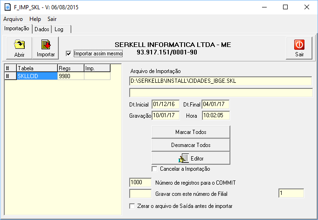Click the Gravação date field
318x220 pixels.
click(x=166, y=115)
